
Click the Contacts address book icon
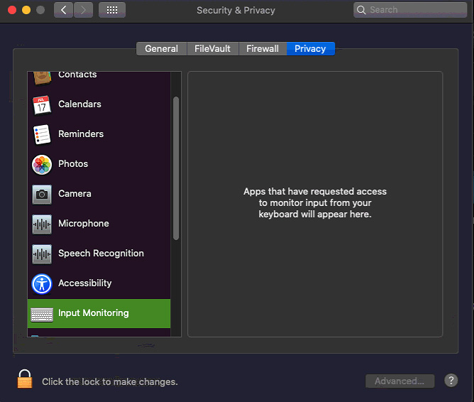click(42, 77)
